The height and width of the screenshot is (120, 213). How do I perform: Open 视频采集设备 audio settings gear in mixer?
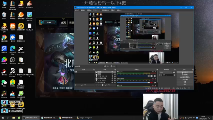tap(155, 83)
